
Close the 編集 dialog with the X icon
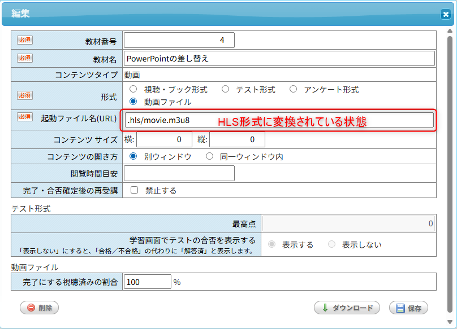446,15
